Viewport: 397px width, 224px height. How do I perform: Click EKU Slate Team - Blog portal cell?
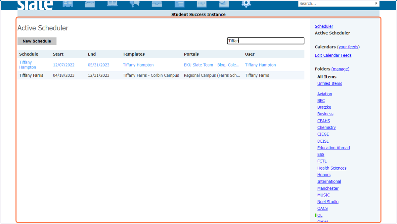[x=212, y=65]
